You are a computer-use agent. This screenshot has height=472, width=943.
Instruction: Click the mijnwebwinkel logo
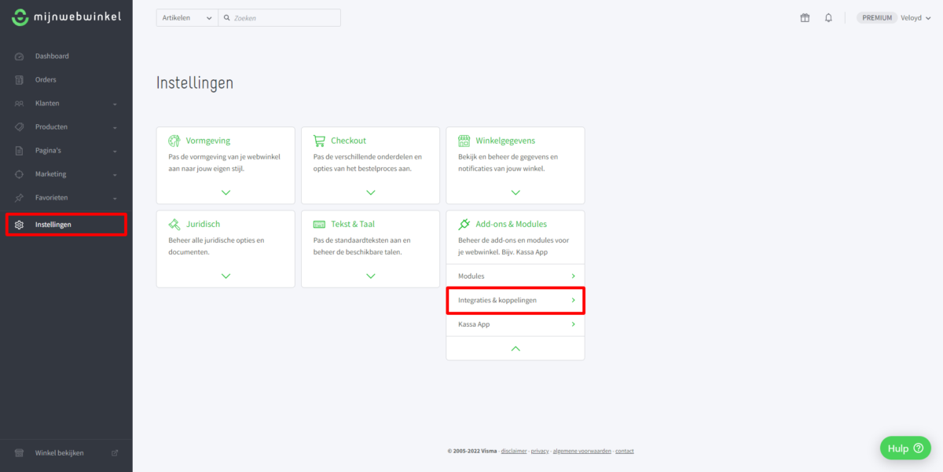(x=66, y=17)
